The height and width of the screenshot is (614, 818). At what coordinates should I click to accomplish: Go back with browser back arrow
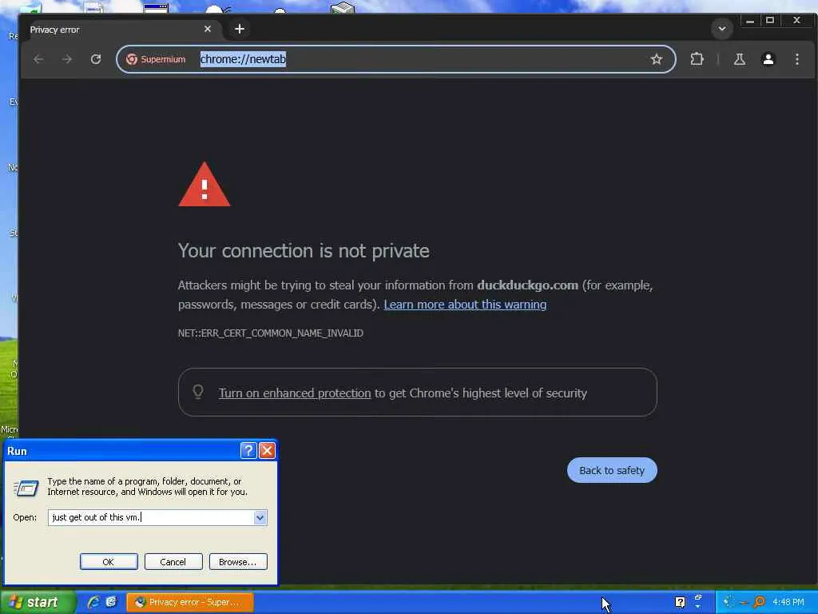(x=38, y=59)
